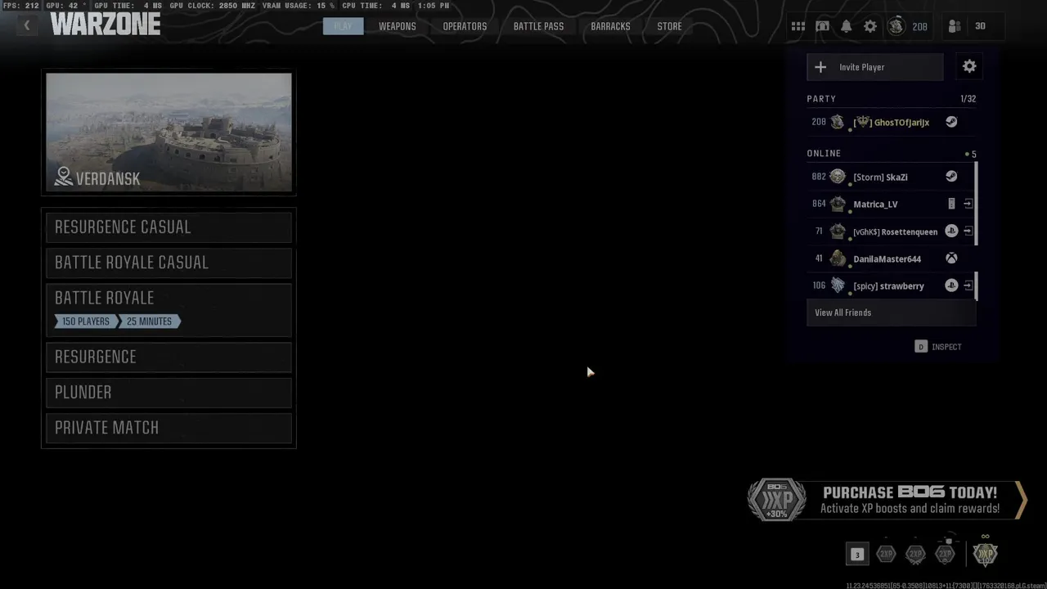Click the Verdansk map thumbnail
Image resolution: width=1047 pixels, height=589 pixels.
(x=169, y=133)
